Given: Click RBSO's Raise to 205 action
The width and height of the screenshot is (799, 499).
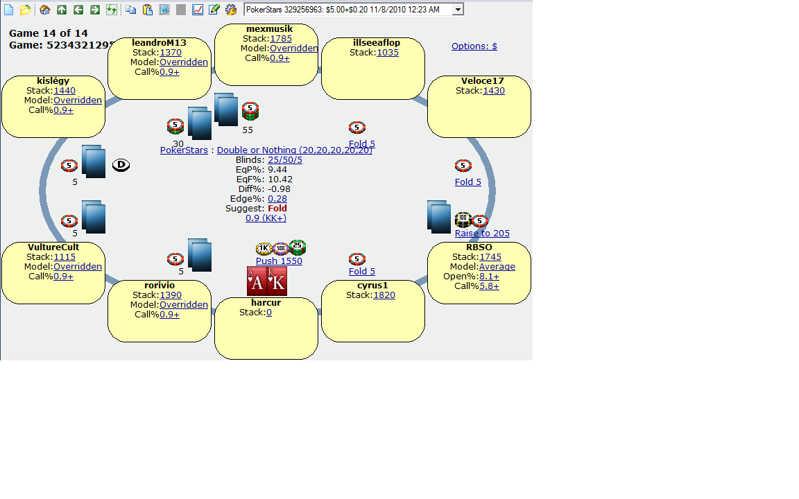Looking at the screenshot, I should 482,233.
